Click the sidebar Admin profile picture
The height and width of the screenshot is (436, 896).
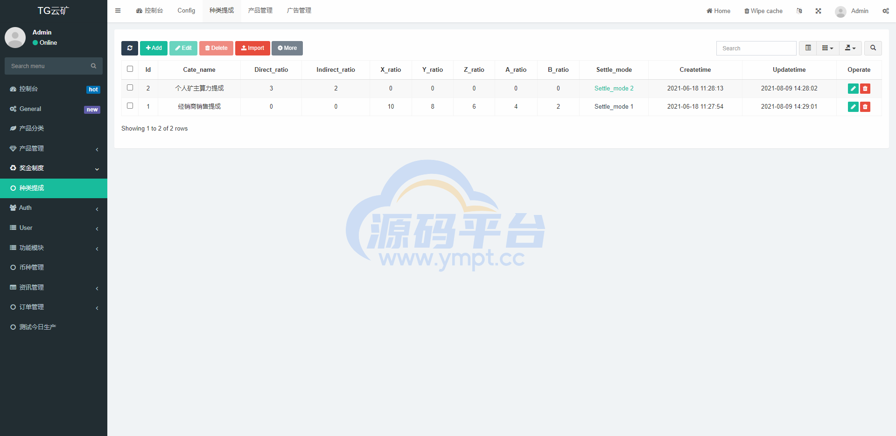(x=15, y=37)
